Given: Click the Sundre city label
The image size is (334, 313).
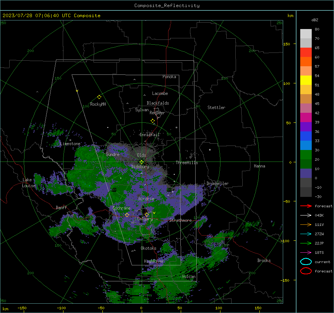Looking at the screenshot, I should pyautogui.click(x=112, y=154).
